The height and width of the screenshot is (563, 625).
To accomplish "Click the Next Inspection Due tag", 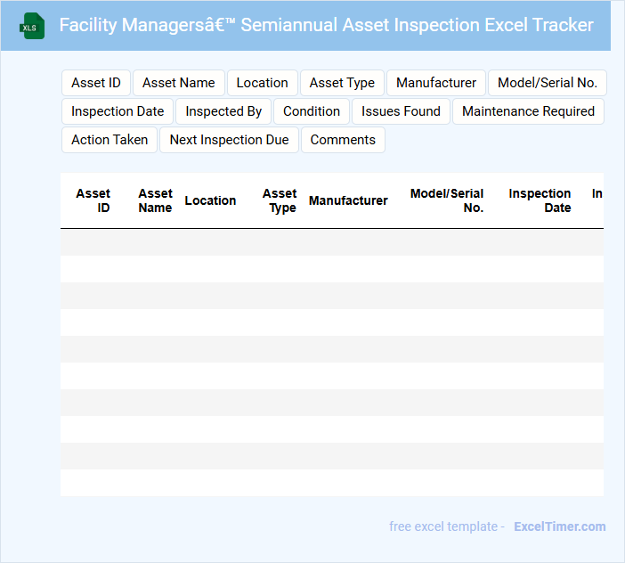I will click(229, 140).
